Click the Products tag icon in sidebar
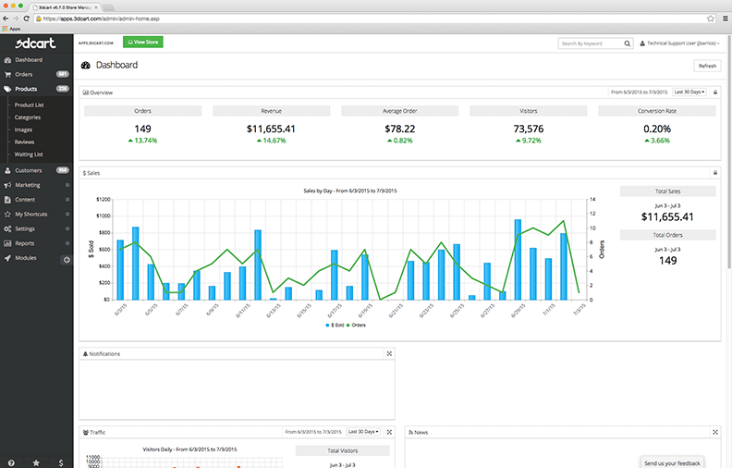The height and width of the screenshot is (468, 732). [x=7, y=89]
